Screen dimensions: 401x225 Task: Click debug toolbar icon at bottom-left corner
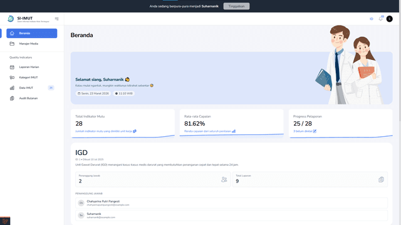(x=5, y=221)
